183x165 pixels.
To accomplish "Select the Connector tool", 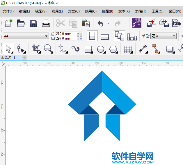I will [x=156, y=49].
